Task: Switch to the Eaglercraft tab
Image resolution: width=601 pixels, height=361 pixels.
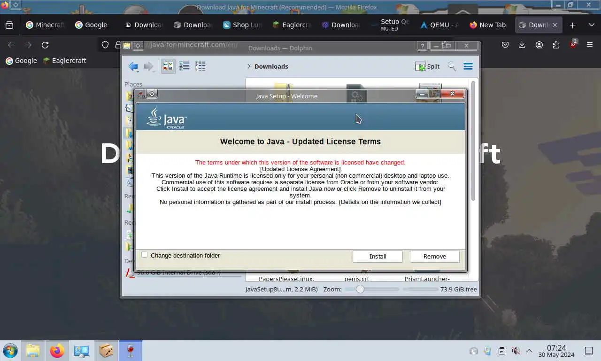Action: (x=292, y=25)
